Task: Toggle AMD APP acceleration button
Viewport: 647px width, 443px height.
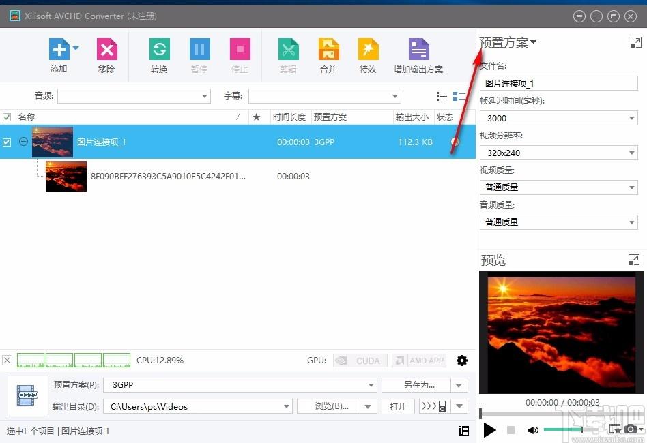Action: click(419, 361)
